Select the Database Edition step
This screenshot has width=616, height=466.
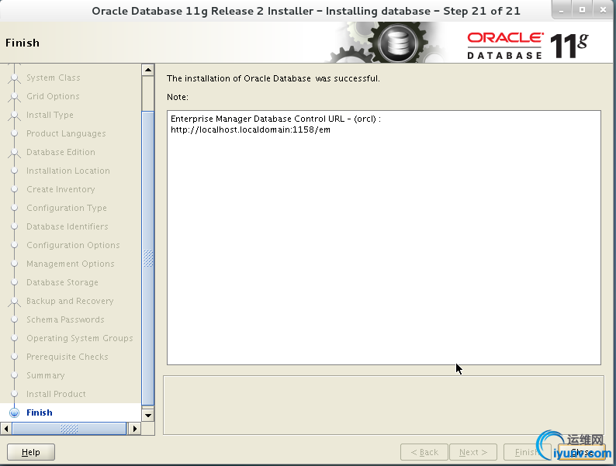(x=61, y=152)
